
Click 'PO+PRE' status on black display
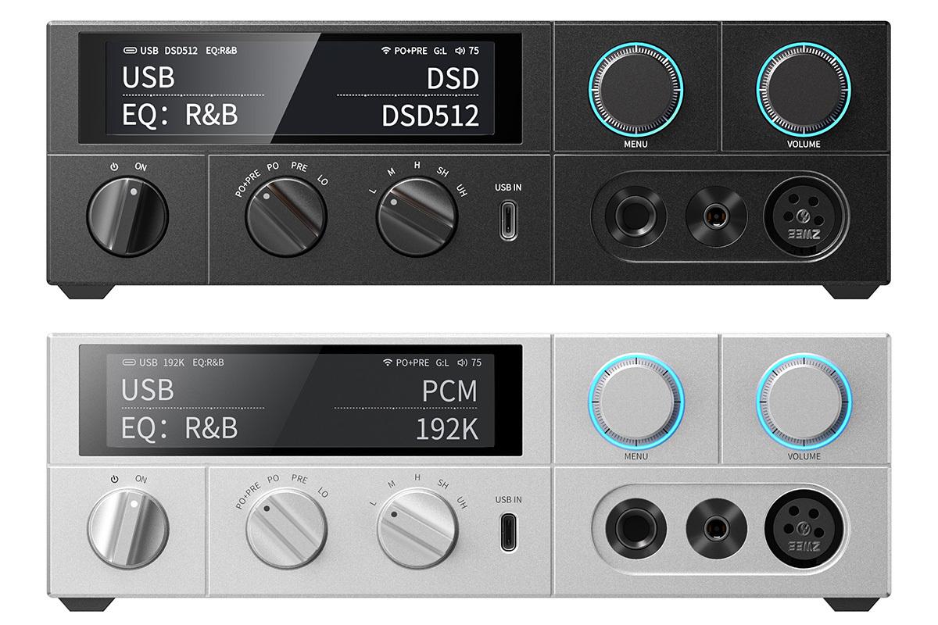point(411,51)
